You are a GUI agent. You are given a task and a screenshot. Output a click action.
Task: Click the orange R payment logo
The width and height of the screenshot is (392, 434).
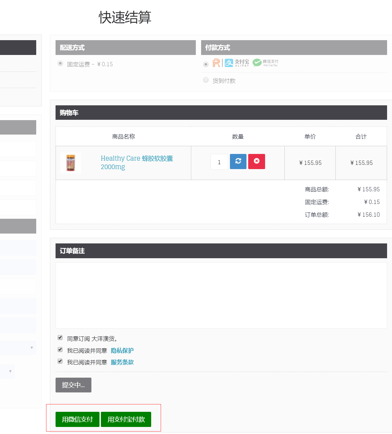[x=216, y=63]
